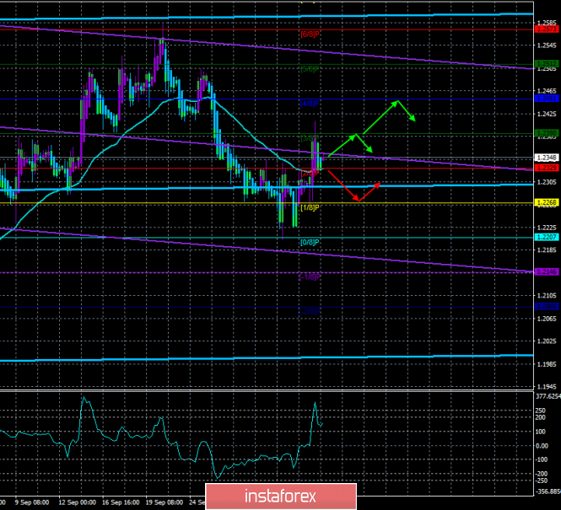Image resolution: width=561 pixels, height=510 pixels.
Task: Select the green 1.2512 price level label
Action: pyautogui.click(x=548, y=64)
